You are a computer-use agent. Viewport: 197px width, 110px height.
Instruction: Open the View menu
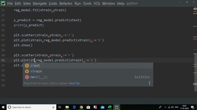(27, 3)
